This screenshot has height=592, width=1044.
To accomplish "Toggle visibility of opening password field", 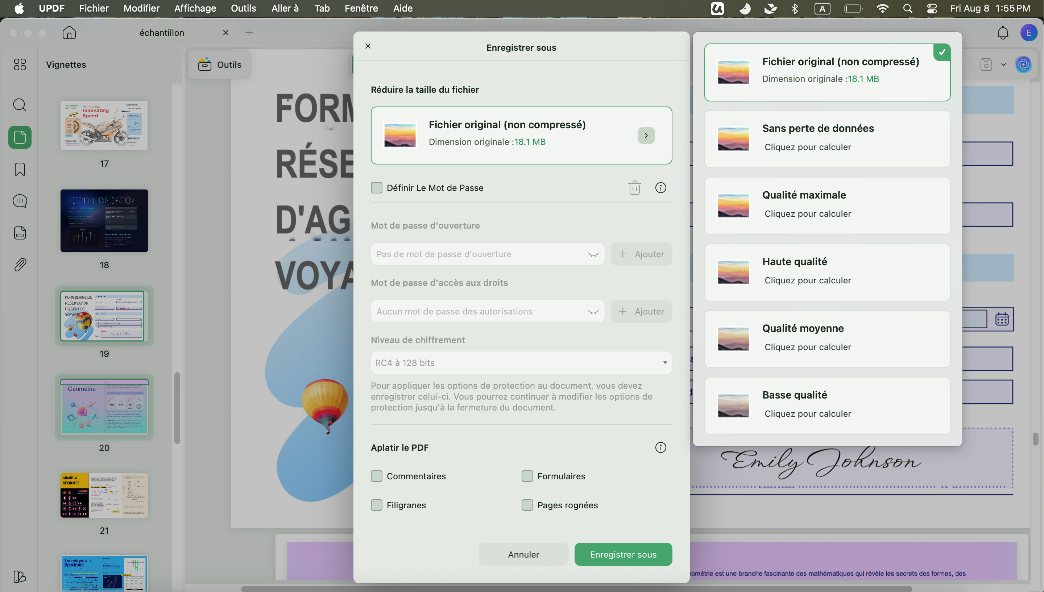I will click(x=593, y=255).
